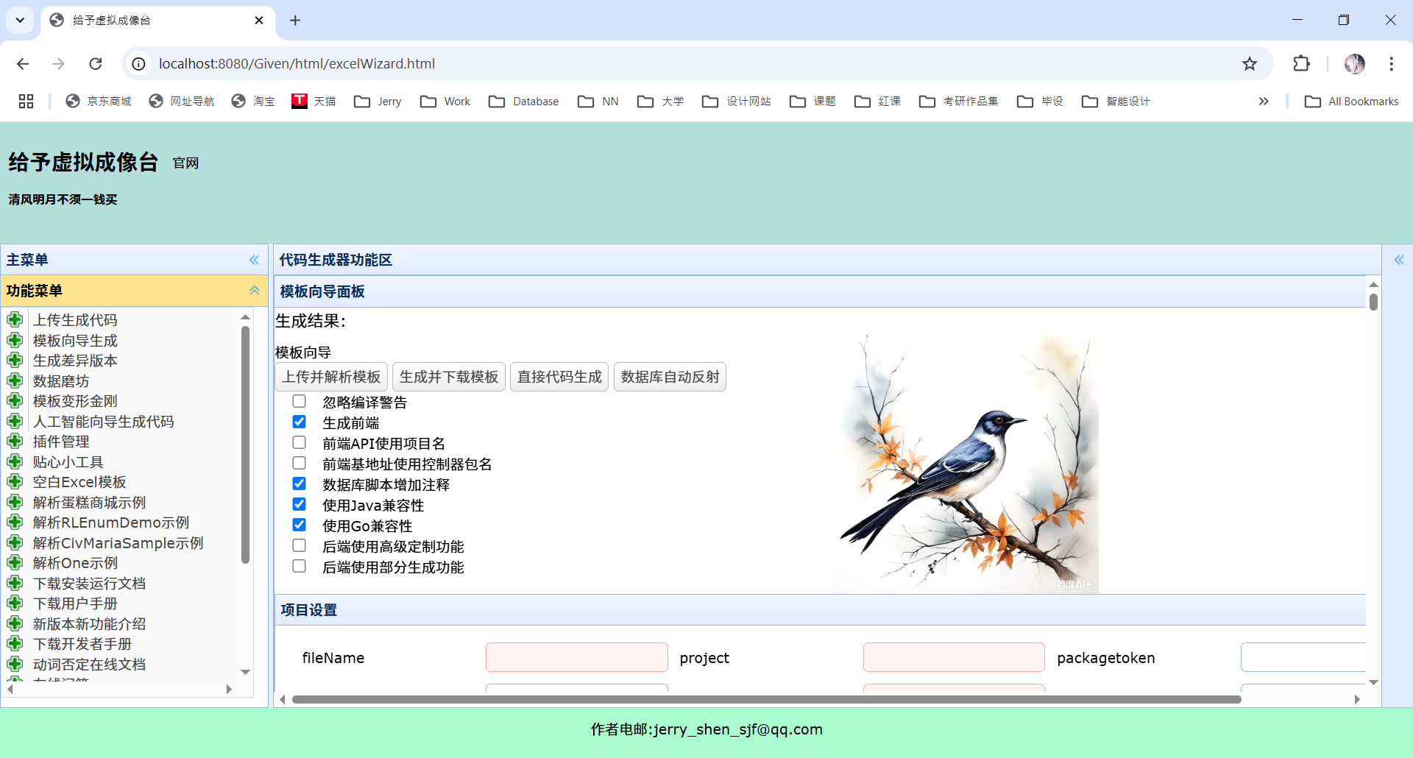1413x758 pixels.
Task: Click the plus icon beside 数据磨坊
Action: click(x=15, y=380)
